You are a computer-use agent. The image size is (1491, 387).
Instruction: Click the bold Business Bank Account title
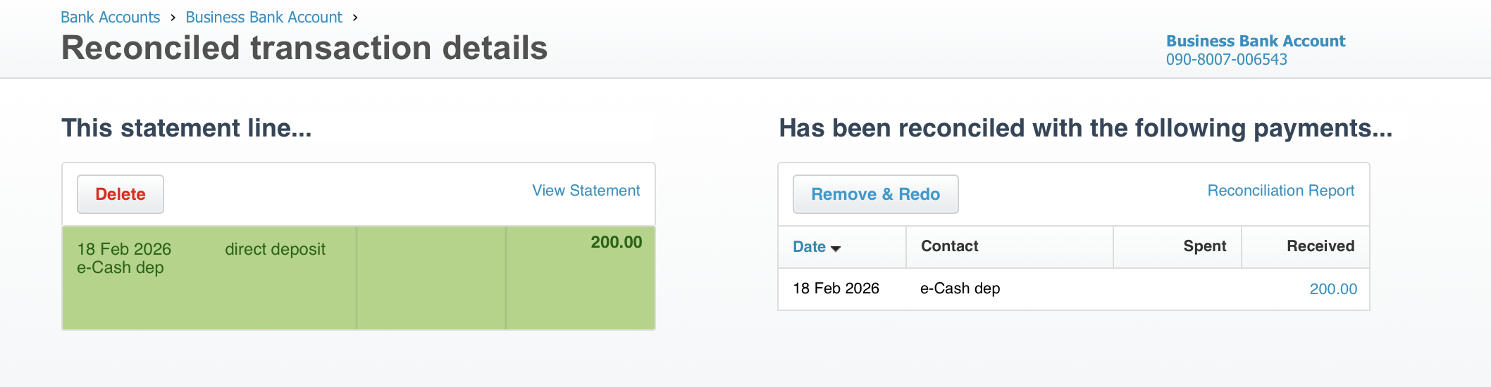tap(1255, 41)
